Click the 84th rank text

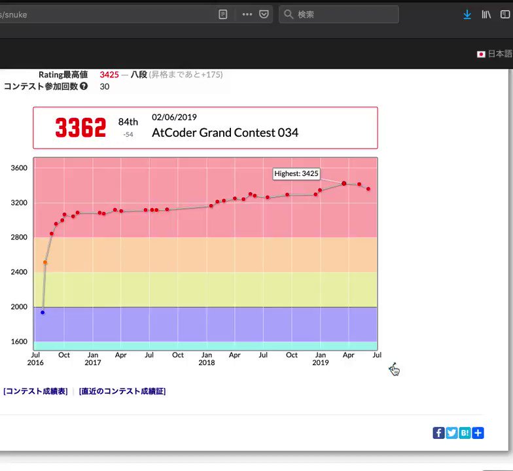(128, 122)
